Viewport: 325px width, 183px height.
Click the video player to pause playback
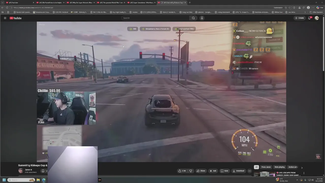click(x=161, y=91)
